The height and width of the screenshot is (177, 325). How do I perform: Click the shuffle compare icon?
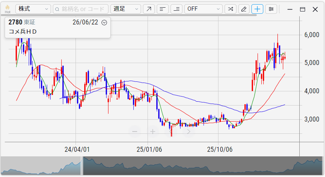230,9
